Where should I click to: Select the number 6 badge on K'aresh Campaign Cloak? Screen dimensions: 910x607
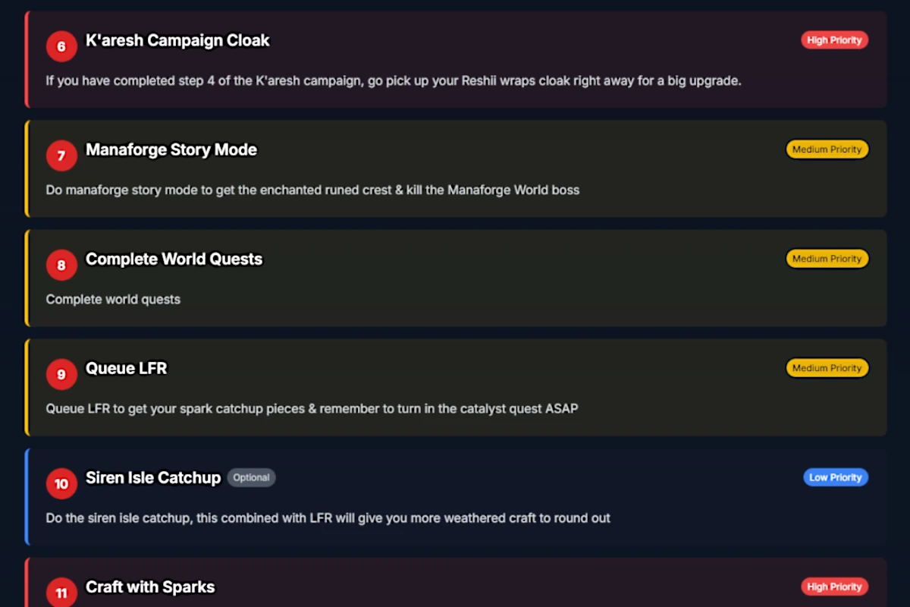point(61,46)
